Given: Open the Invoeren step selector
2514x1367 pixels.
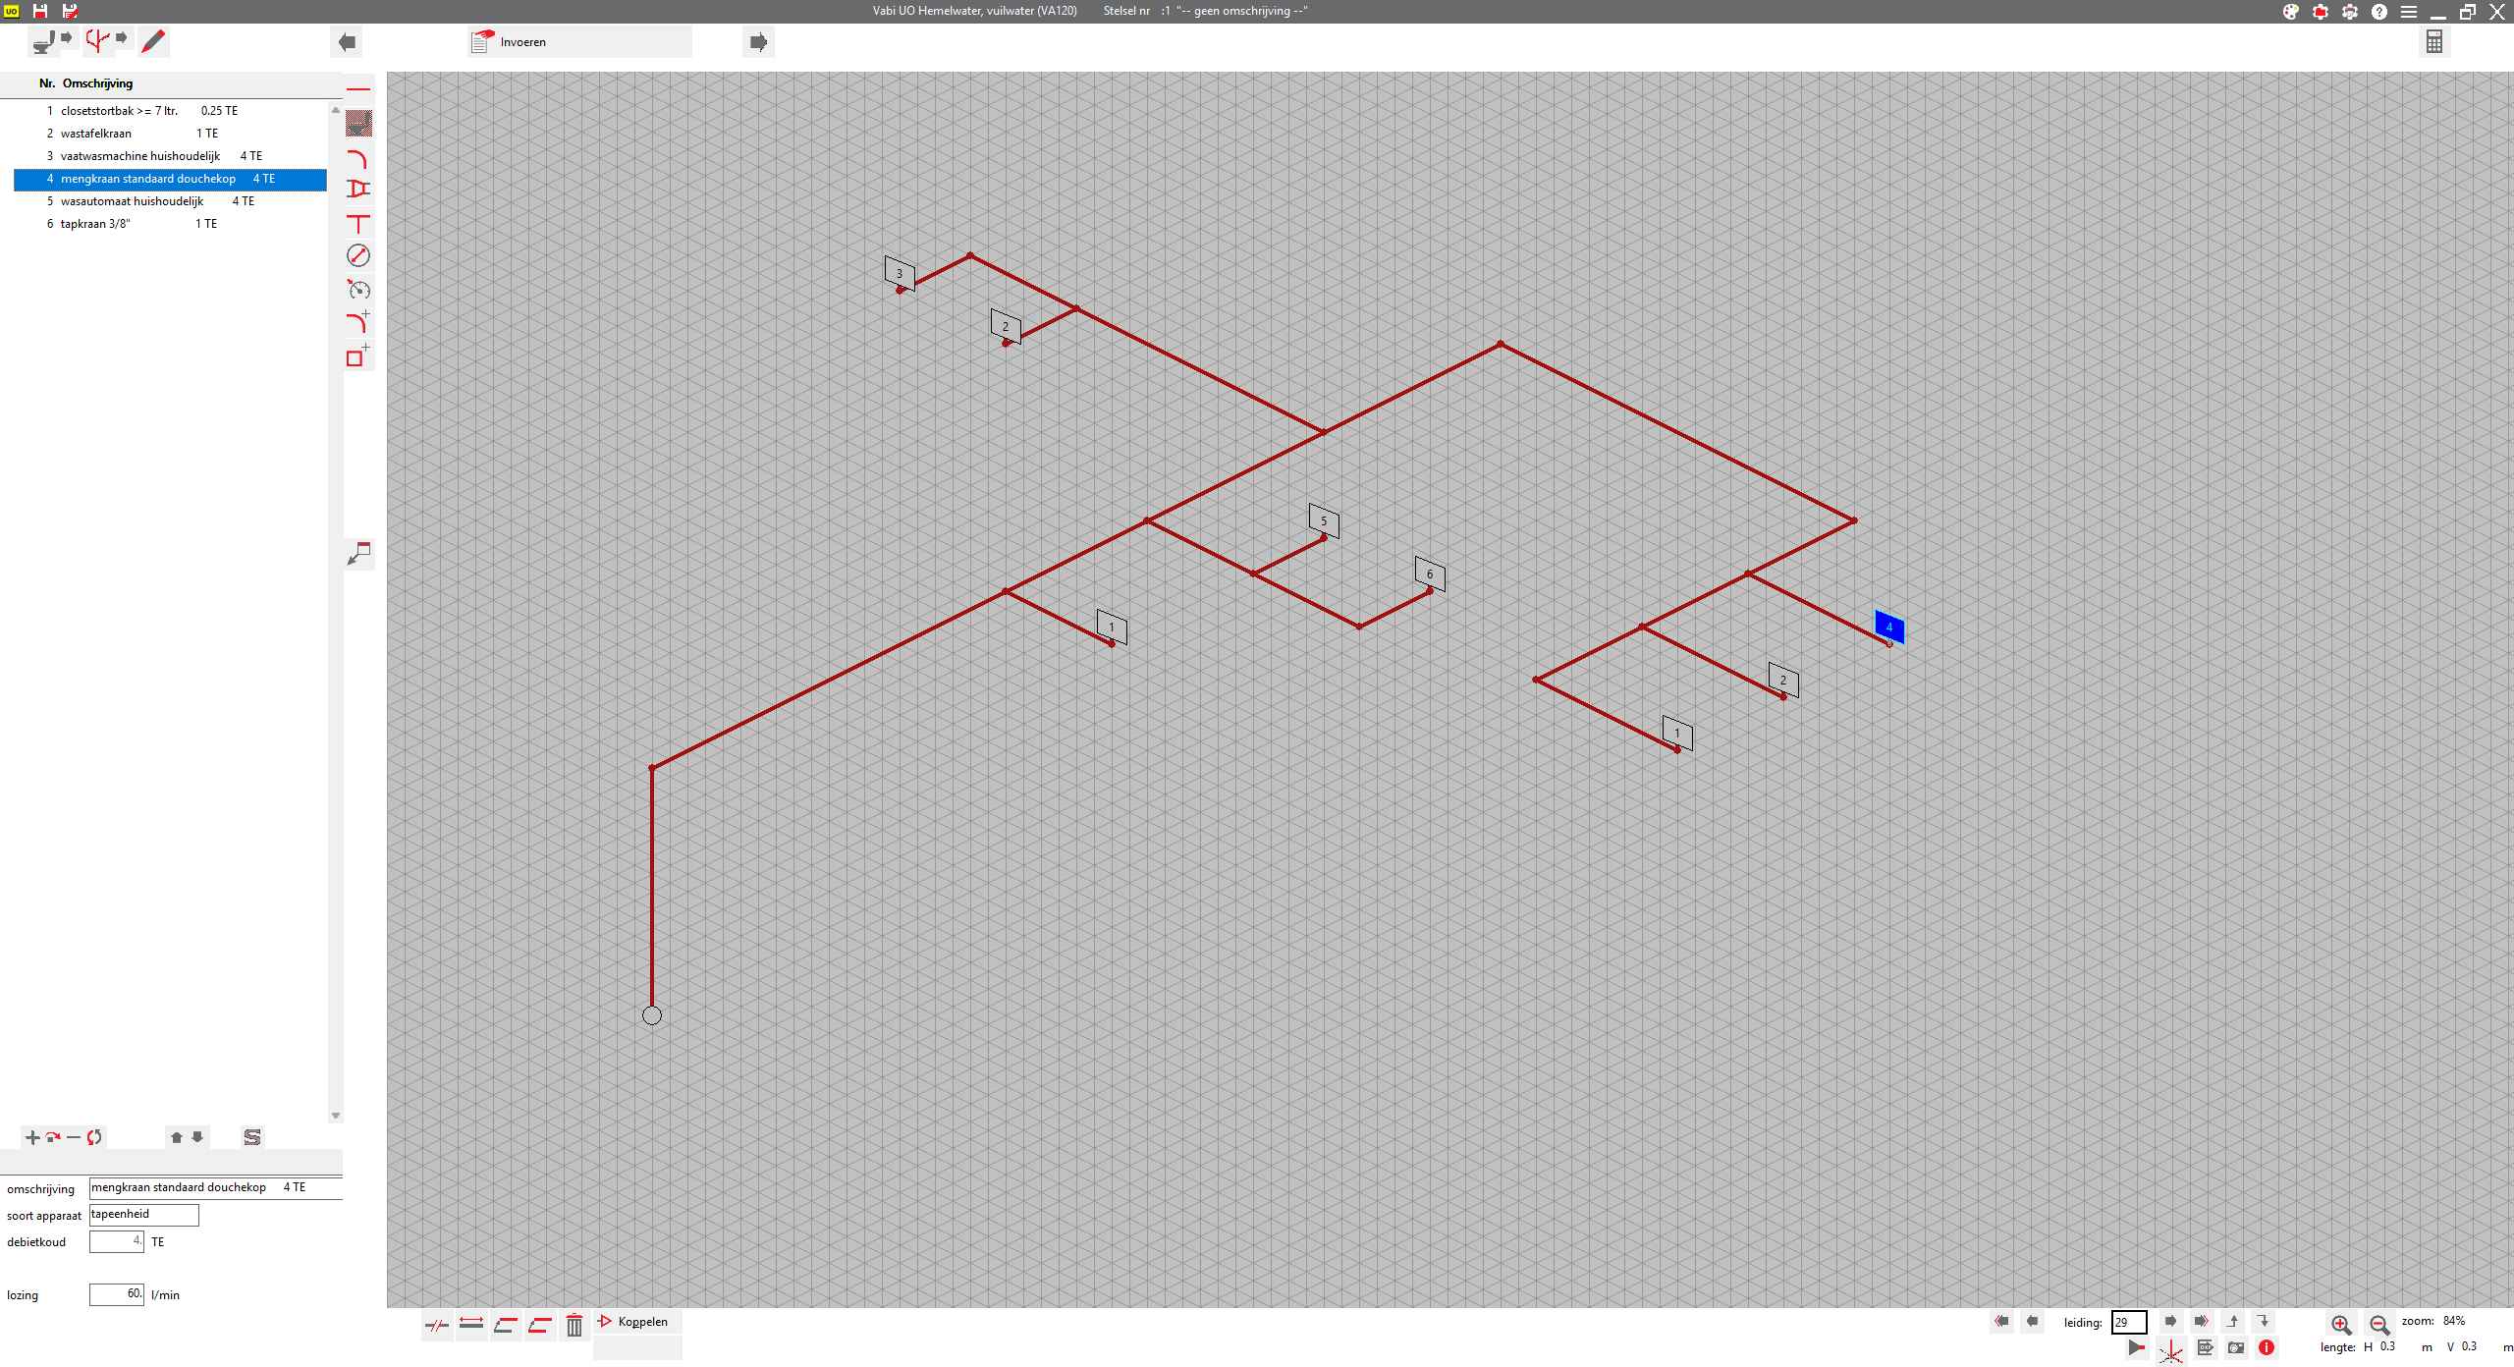Looking at the screenshot, I should pyautogui.click(x=579, y=42).
